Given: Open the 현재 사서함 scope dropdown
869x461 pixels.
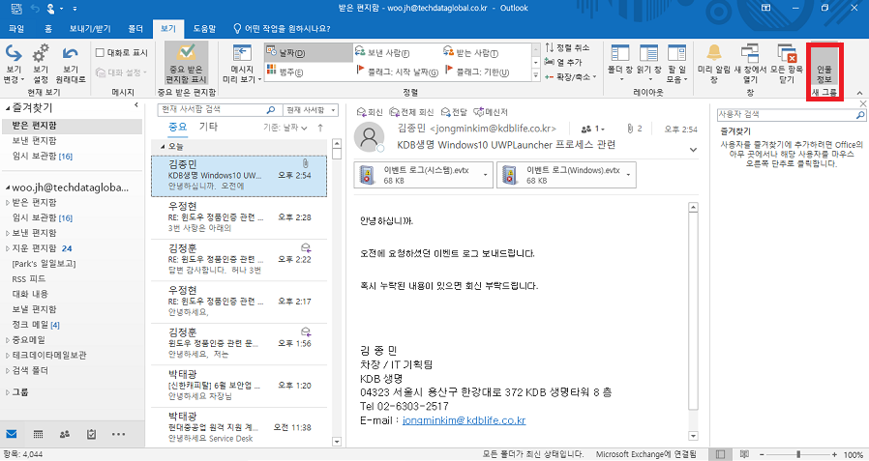Looking at the screenshot, I should point(310,110).
